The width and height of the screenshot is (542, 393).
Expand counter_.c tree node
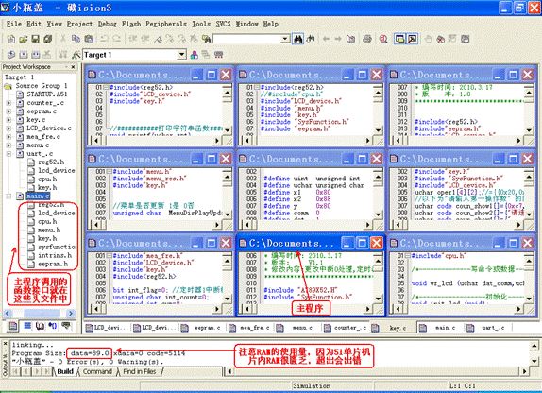[x=9, y=103]
